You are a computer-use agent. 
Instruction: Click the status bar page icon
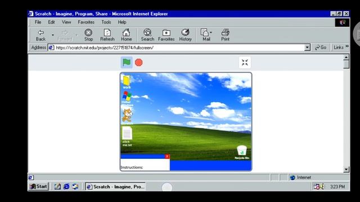(x=31, y=177)
